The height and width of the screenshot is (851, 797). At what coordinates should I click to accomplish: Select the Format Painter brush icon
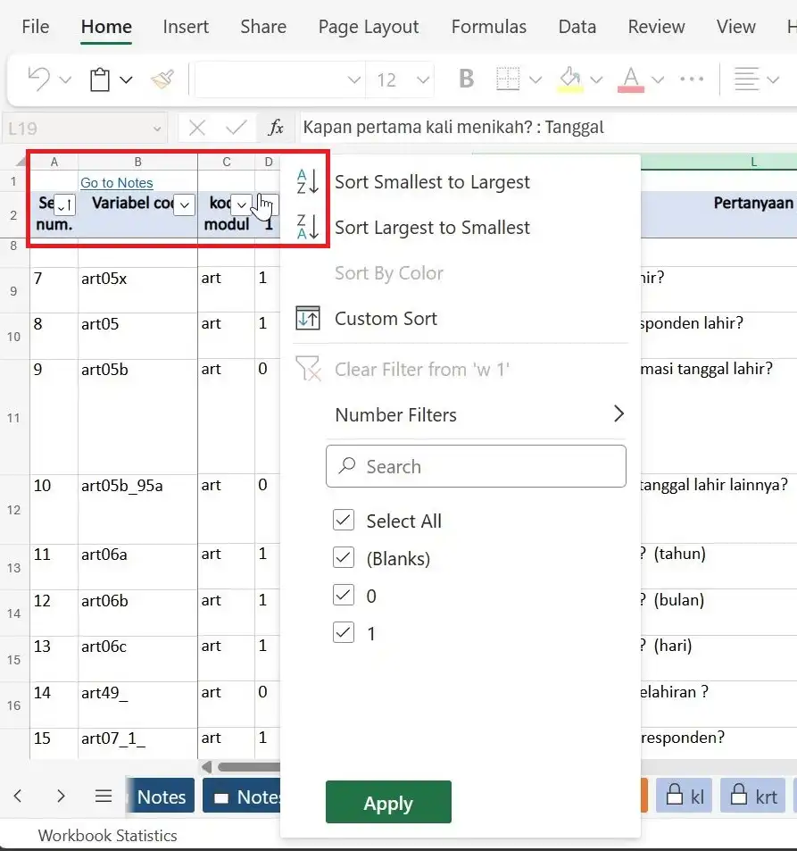click(162, 79)
